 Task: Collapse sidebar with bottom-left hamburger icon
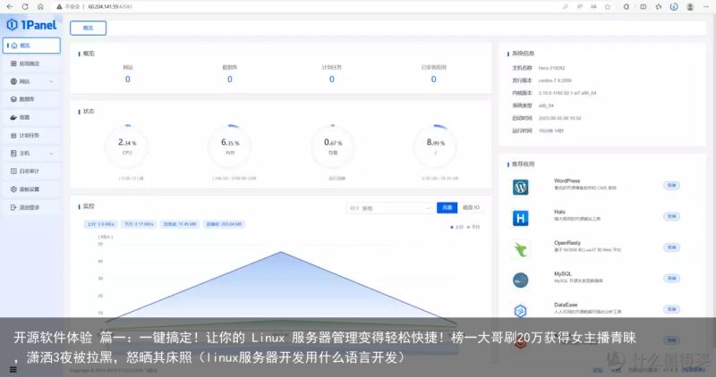point(13,370)
